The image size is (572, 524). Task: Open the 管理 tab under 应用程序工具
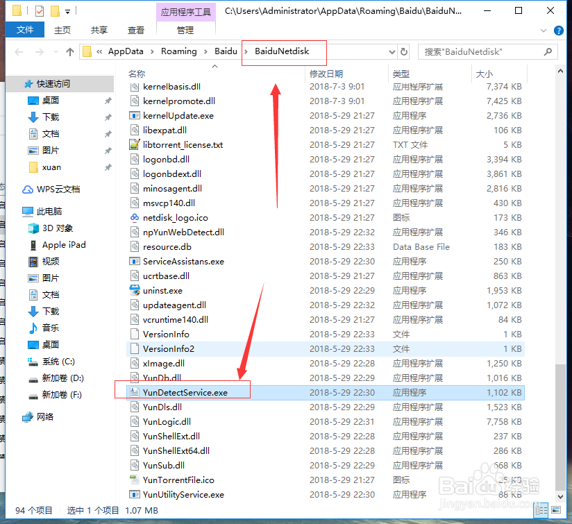pyautogui.click(x=185, y=30)
